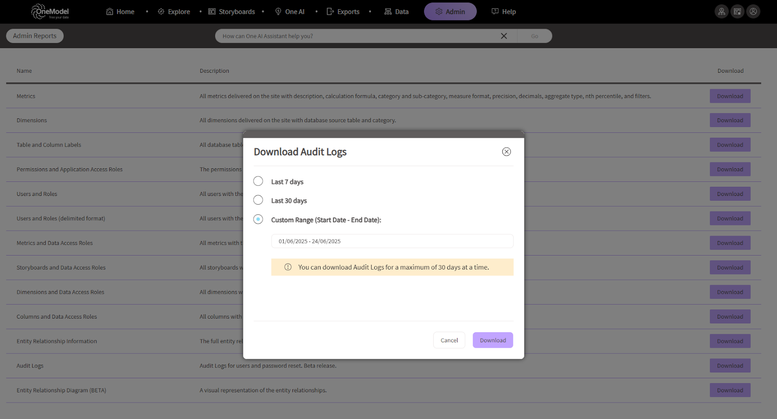The width and height of the screenshot is (777, 419).
Task: Select the Last 7 days option
Action: [x=258, y=181]
